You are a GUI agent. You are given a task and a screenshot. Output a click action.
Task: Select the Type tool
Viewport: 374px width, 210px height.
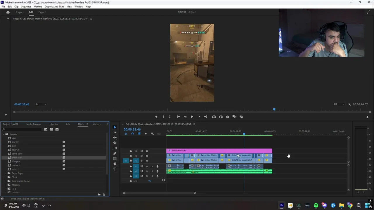(115, 169)
